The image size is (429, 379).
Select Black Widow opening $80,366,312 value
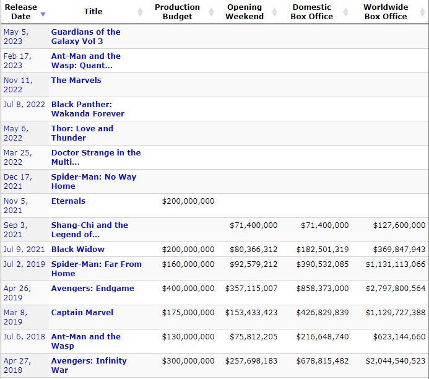coord(254,250)
